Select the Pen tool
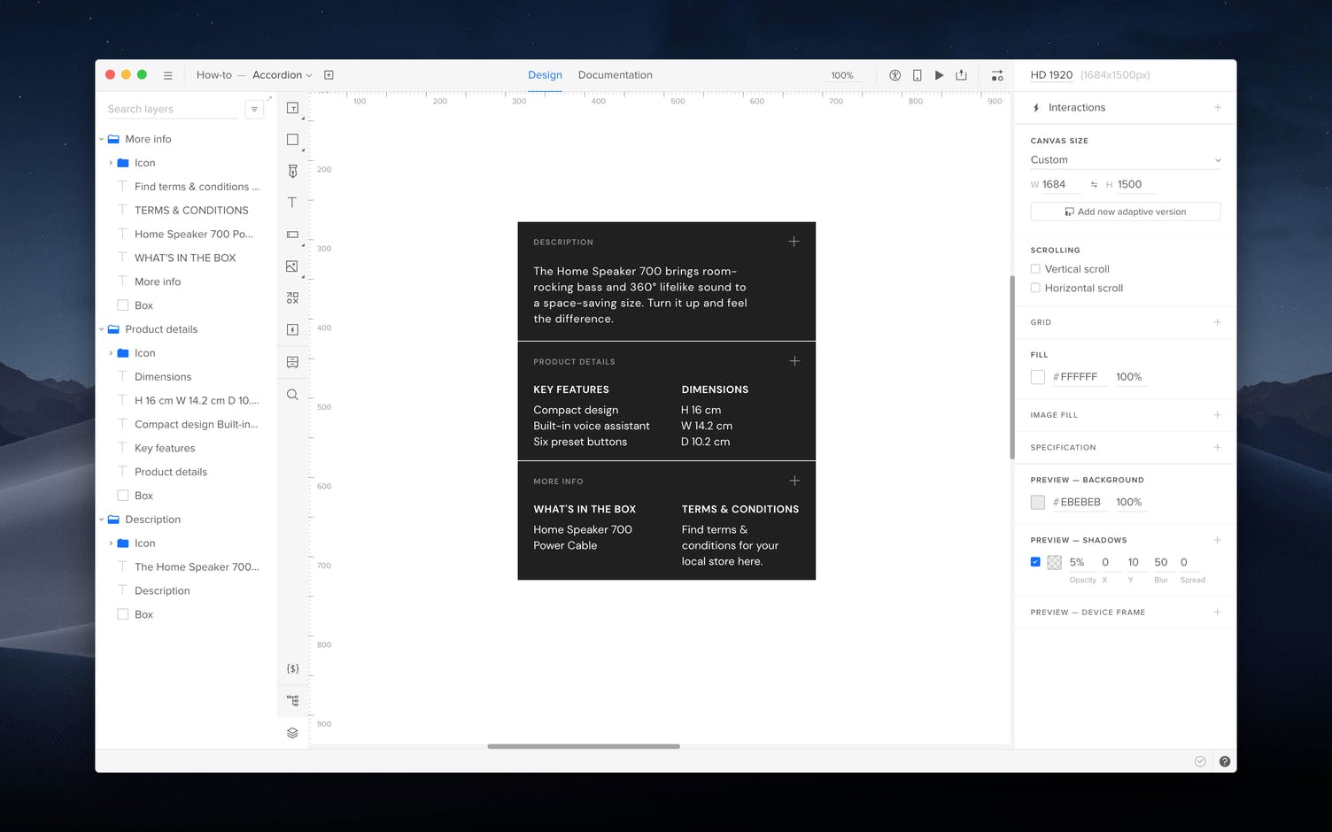Screen dimensions: 1332x832 293,171
